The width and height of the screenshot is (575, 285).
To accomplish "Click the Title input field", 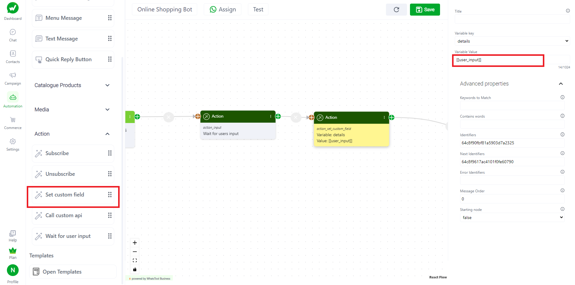I will (512, 19).
